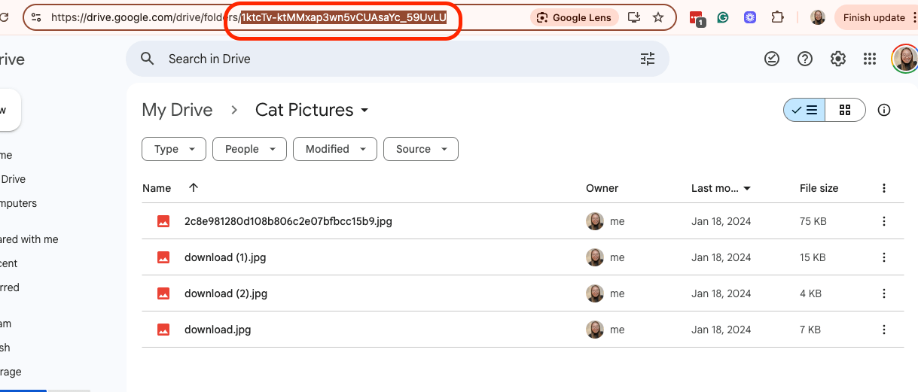The image size is (918, 392).
Task: Open more actions for download (1).jpg
Action: click(x=884, y=257)
